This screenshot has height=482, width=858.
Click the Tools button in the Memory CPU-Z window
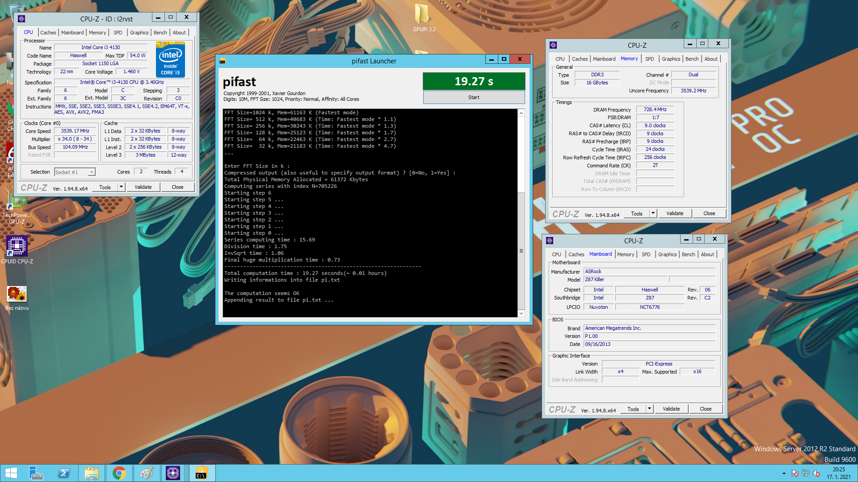(636, 213)
